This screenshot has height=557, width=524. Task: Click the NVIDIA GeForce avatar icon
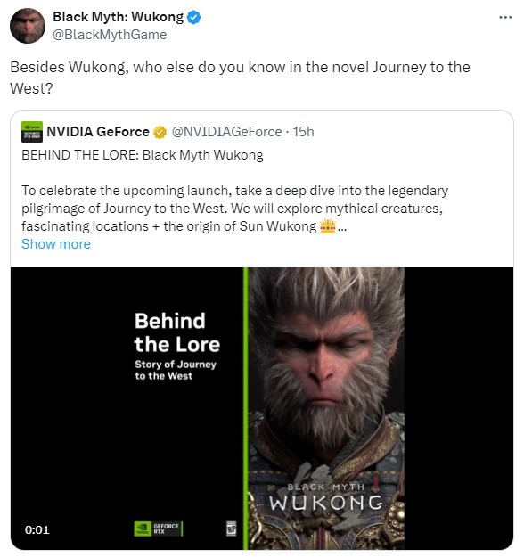tap(32, 132)
